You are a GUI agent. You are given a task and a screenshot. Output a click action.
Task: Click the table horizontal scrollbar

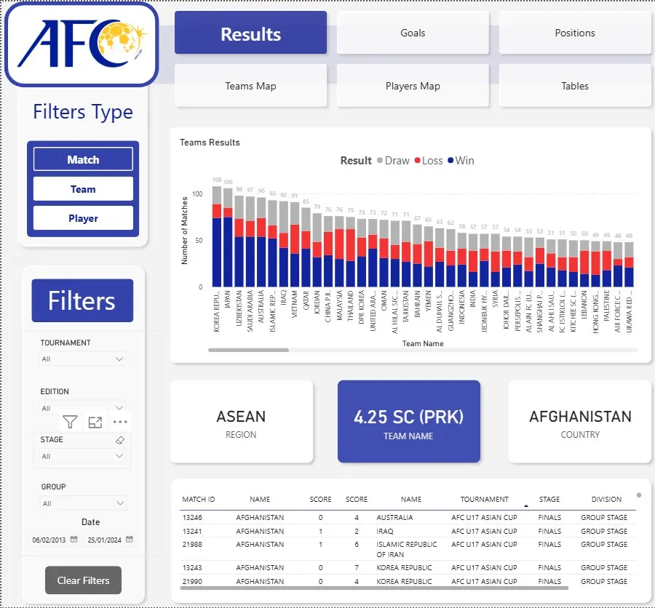(x=374, y=588)
